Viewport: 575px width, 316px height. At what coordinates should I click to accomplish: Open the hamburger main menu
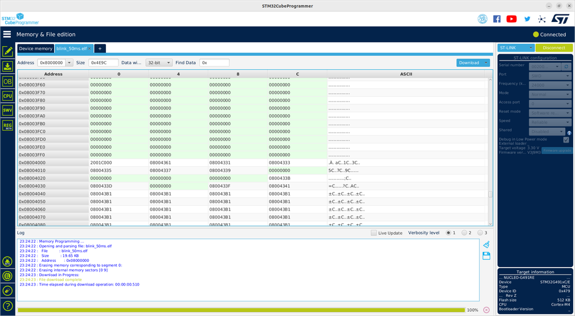point(7,34)
